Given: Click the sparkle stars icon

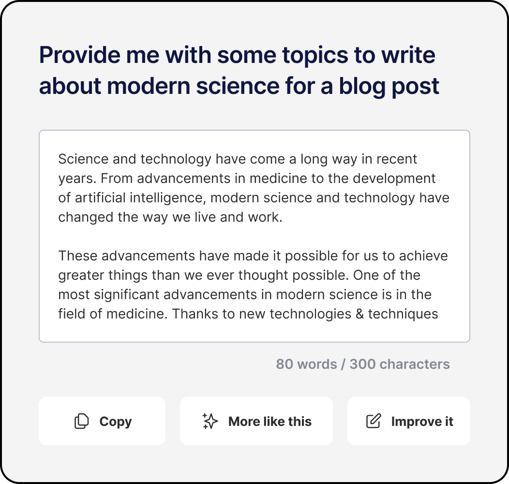Looking at the screenshot, I should (x=210, y=421).
